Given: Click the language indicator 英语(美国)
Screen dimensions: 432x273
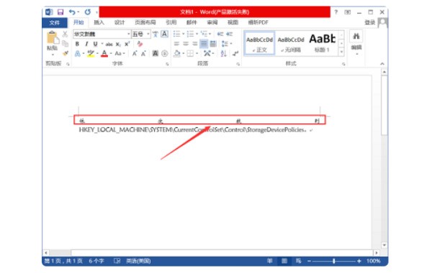Looking at the screenshot, I should click(x=138, y=261).
